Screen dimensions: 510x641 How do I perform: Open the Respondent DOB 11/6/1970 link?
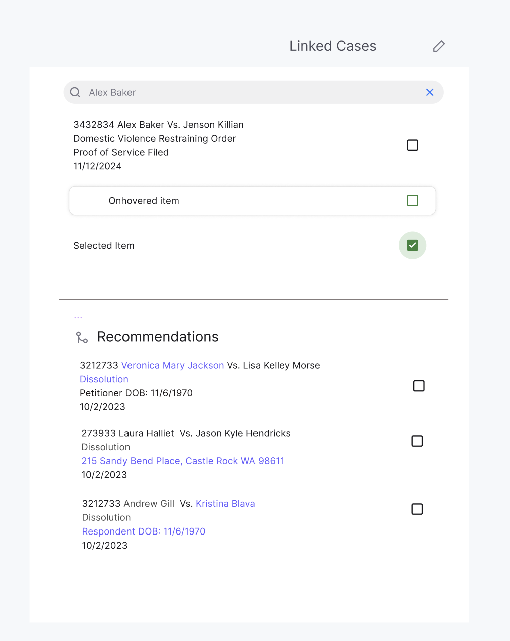tap(144, 531)
